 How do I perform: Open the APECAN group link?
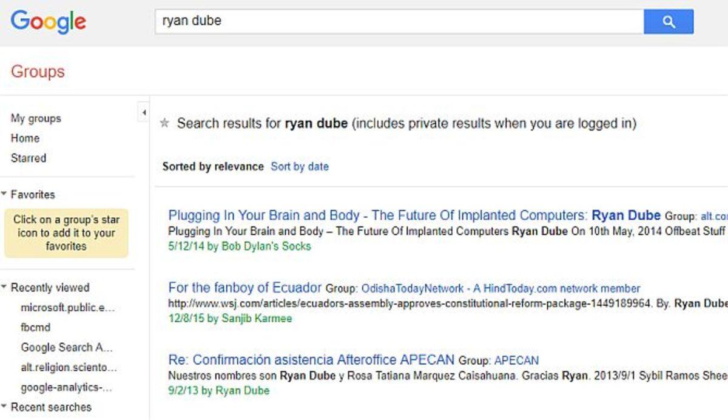pyautogui.click(x=516, y=361)
